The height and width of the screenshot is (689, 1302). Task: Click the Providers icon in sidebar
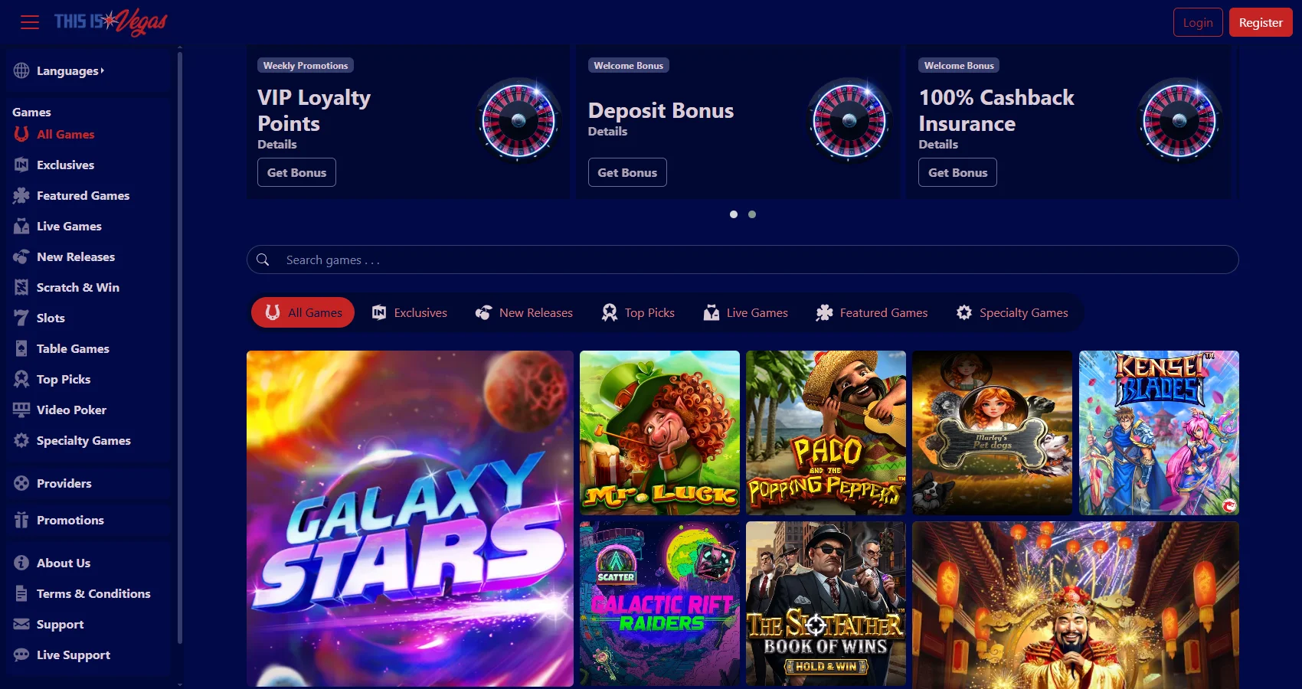coord(21,483)
